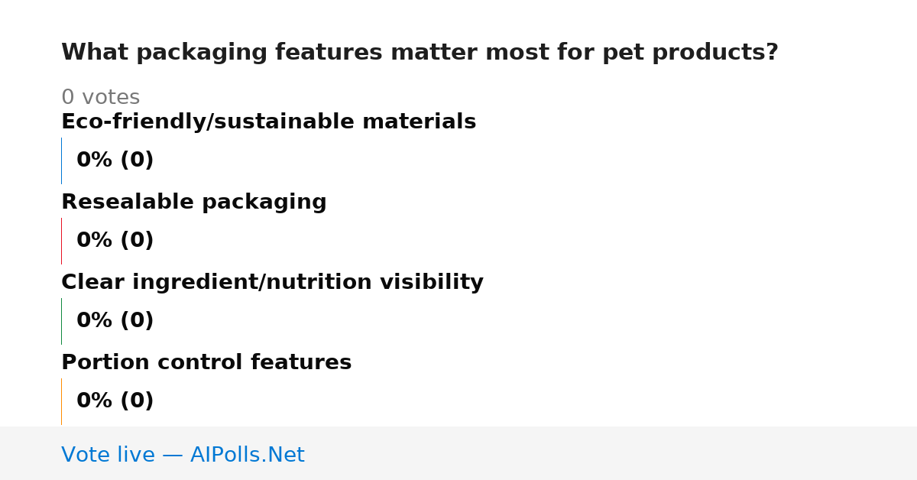Click the orange bar for Portion control
Image resolution: width=917 pixels, height=480 pixels.
point(61,401)
